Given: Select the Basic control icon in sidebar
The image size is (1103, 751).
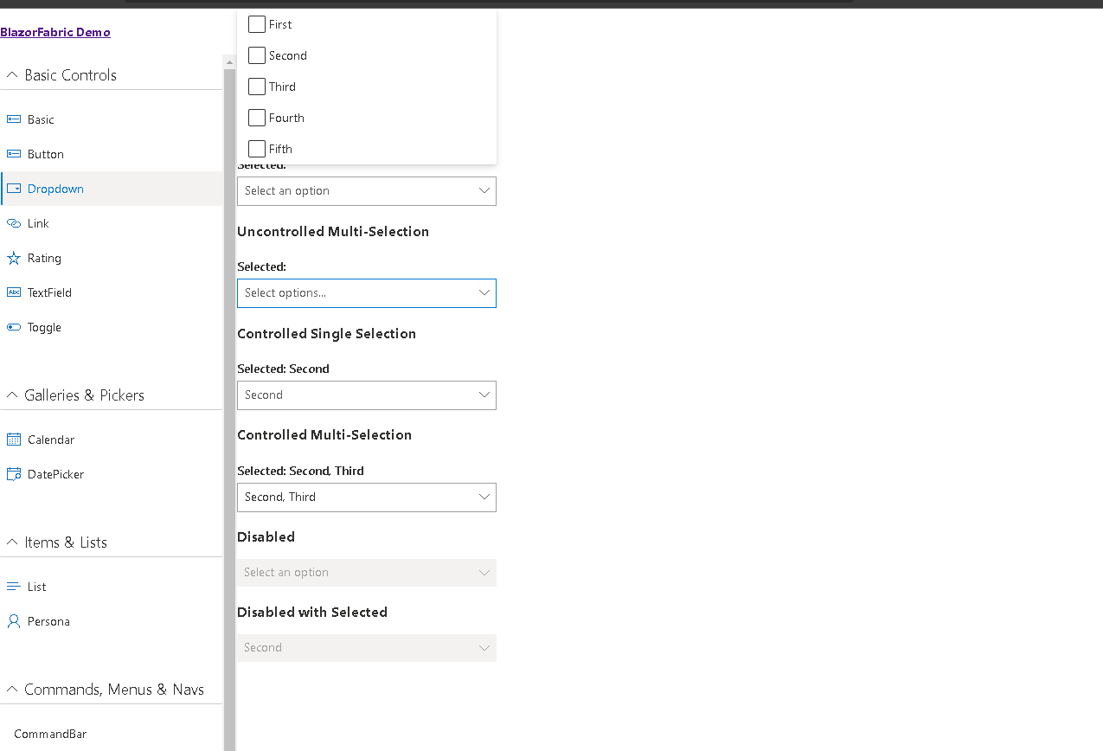Looking at the screenshot, I should 13,119.
